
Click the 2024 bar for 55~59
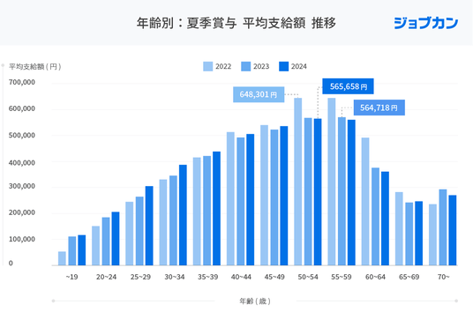(351, 192)
